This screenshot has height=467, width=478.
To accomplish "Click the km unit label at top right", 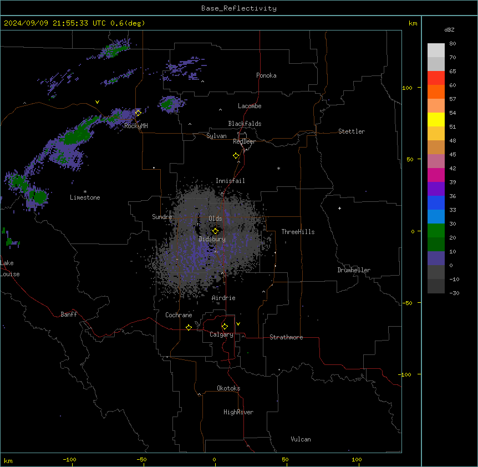I will click(413, 23).
